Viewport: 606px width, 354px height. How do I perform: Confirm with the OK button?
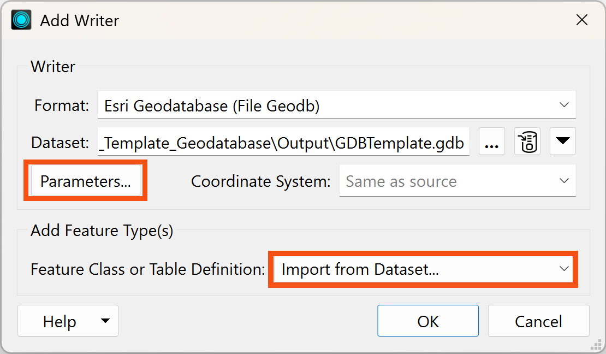(428, 321)
